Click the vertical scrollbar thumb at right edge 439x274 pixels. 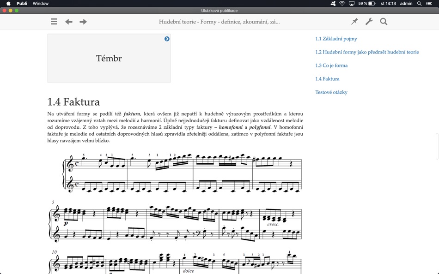437,147
